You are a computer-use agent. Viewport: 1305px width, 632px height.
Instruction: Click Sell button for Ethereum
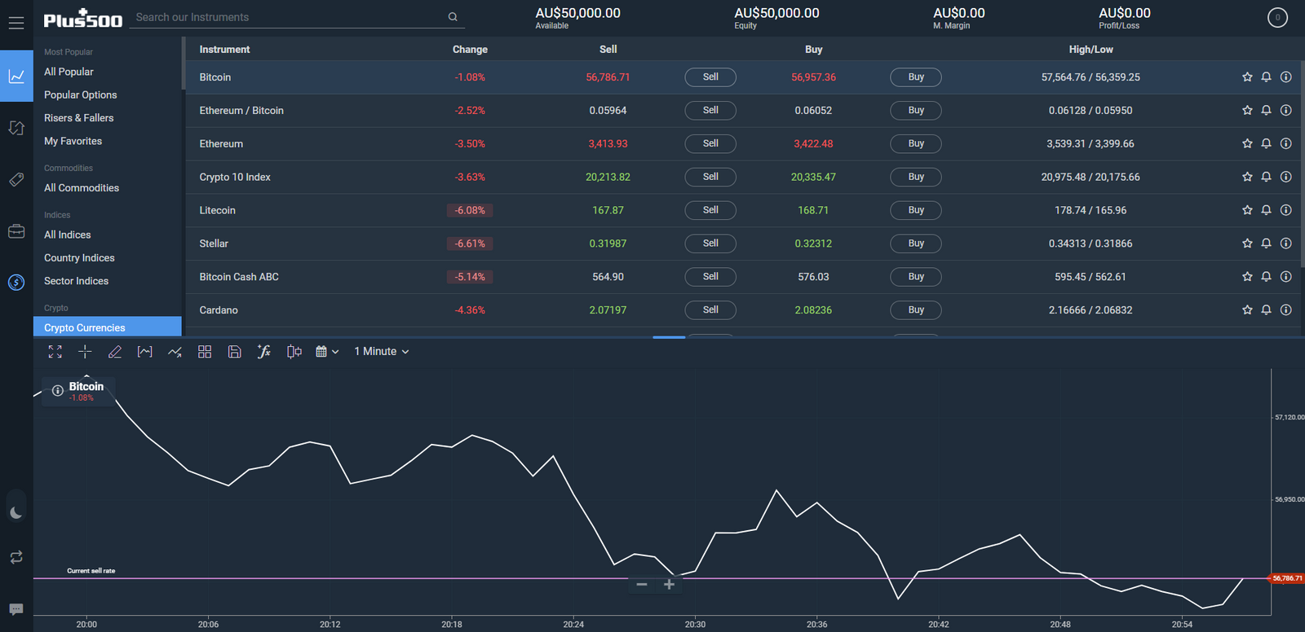pyautogui.click(x=710, y=144)
